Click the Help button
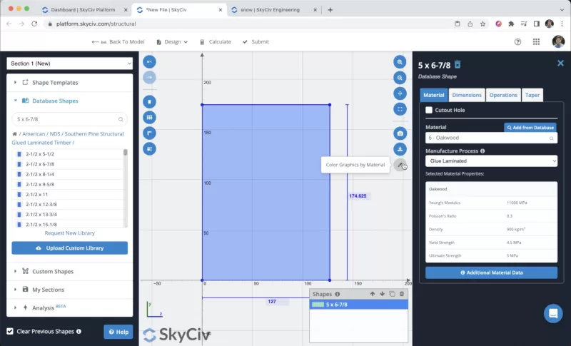The image size is (571, 346). (x=118, y=332)
